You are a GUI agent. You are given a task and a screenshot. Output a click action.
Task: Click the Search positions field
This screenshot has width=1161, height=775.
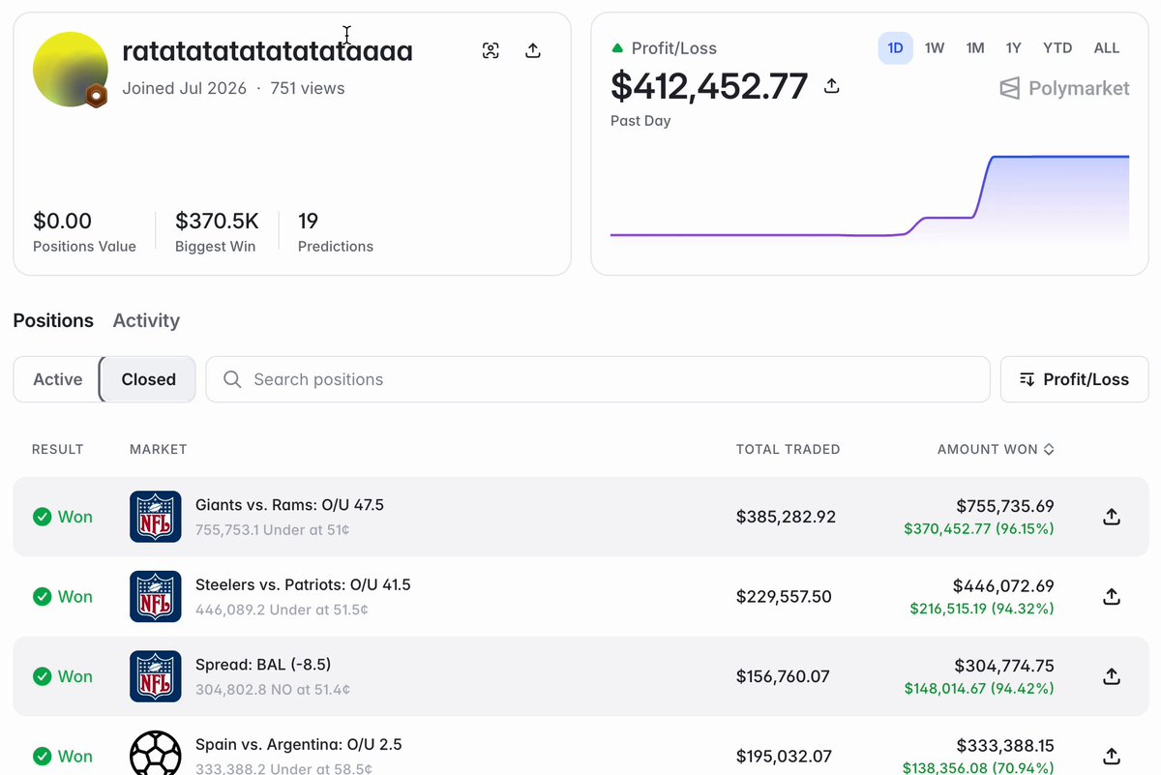(598, 379)
